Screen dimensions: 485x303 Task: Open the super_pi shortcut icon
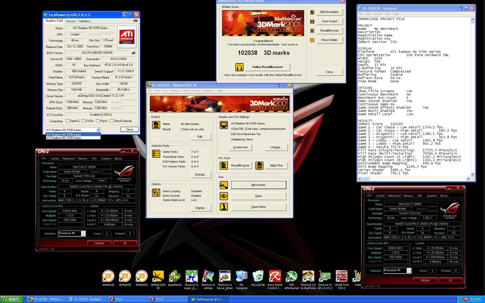coord(192,276)
